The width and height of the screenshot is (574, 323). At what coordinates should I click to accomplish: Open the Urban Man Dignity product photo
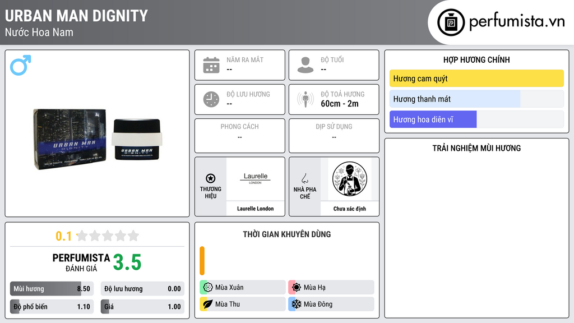point(98,139)
